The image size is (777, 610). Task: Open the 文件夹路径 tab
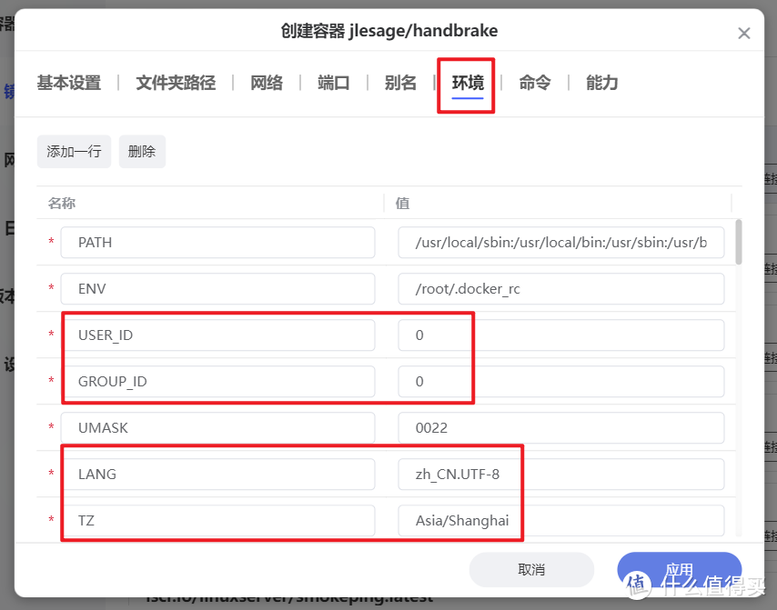[x=175, y=82]
